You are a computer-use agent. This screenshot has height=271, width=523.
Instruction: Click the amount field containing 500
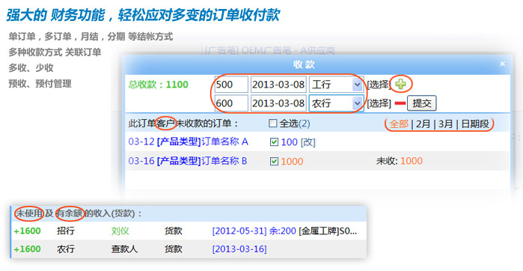tap(231, 85)
